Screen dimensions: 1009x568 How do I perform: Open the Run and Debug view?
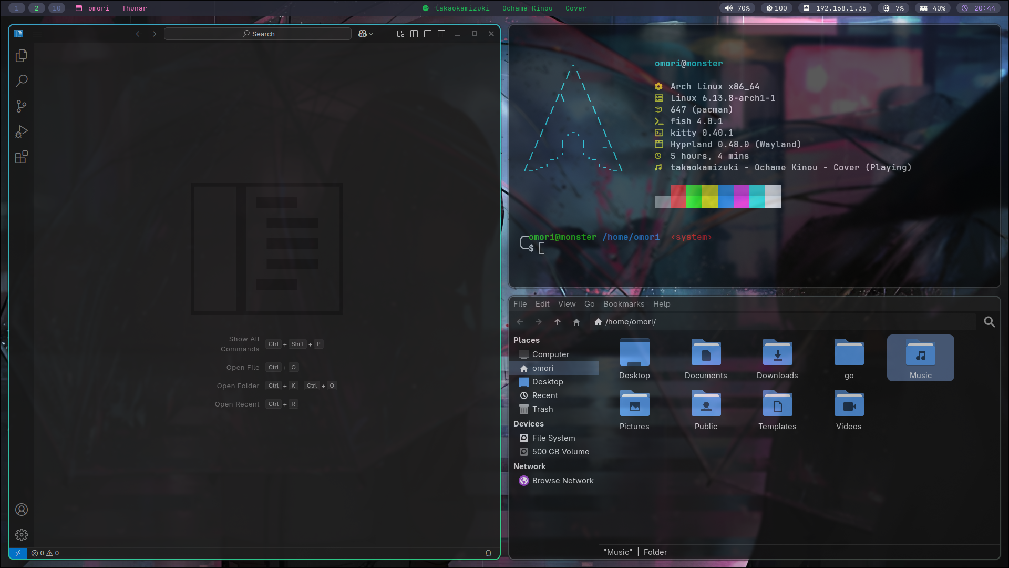click(x=22, y=131)
